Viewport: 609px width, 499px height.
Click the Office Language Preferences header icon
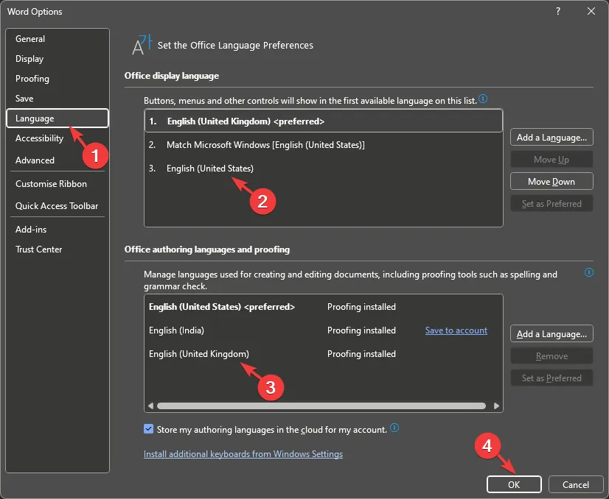(x=142, y=45)
